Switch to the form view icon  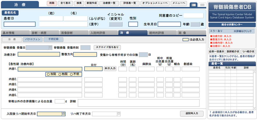193,5
